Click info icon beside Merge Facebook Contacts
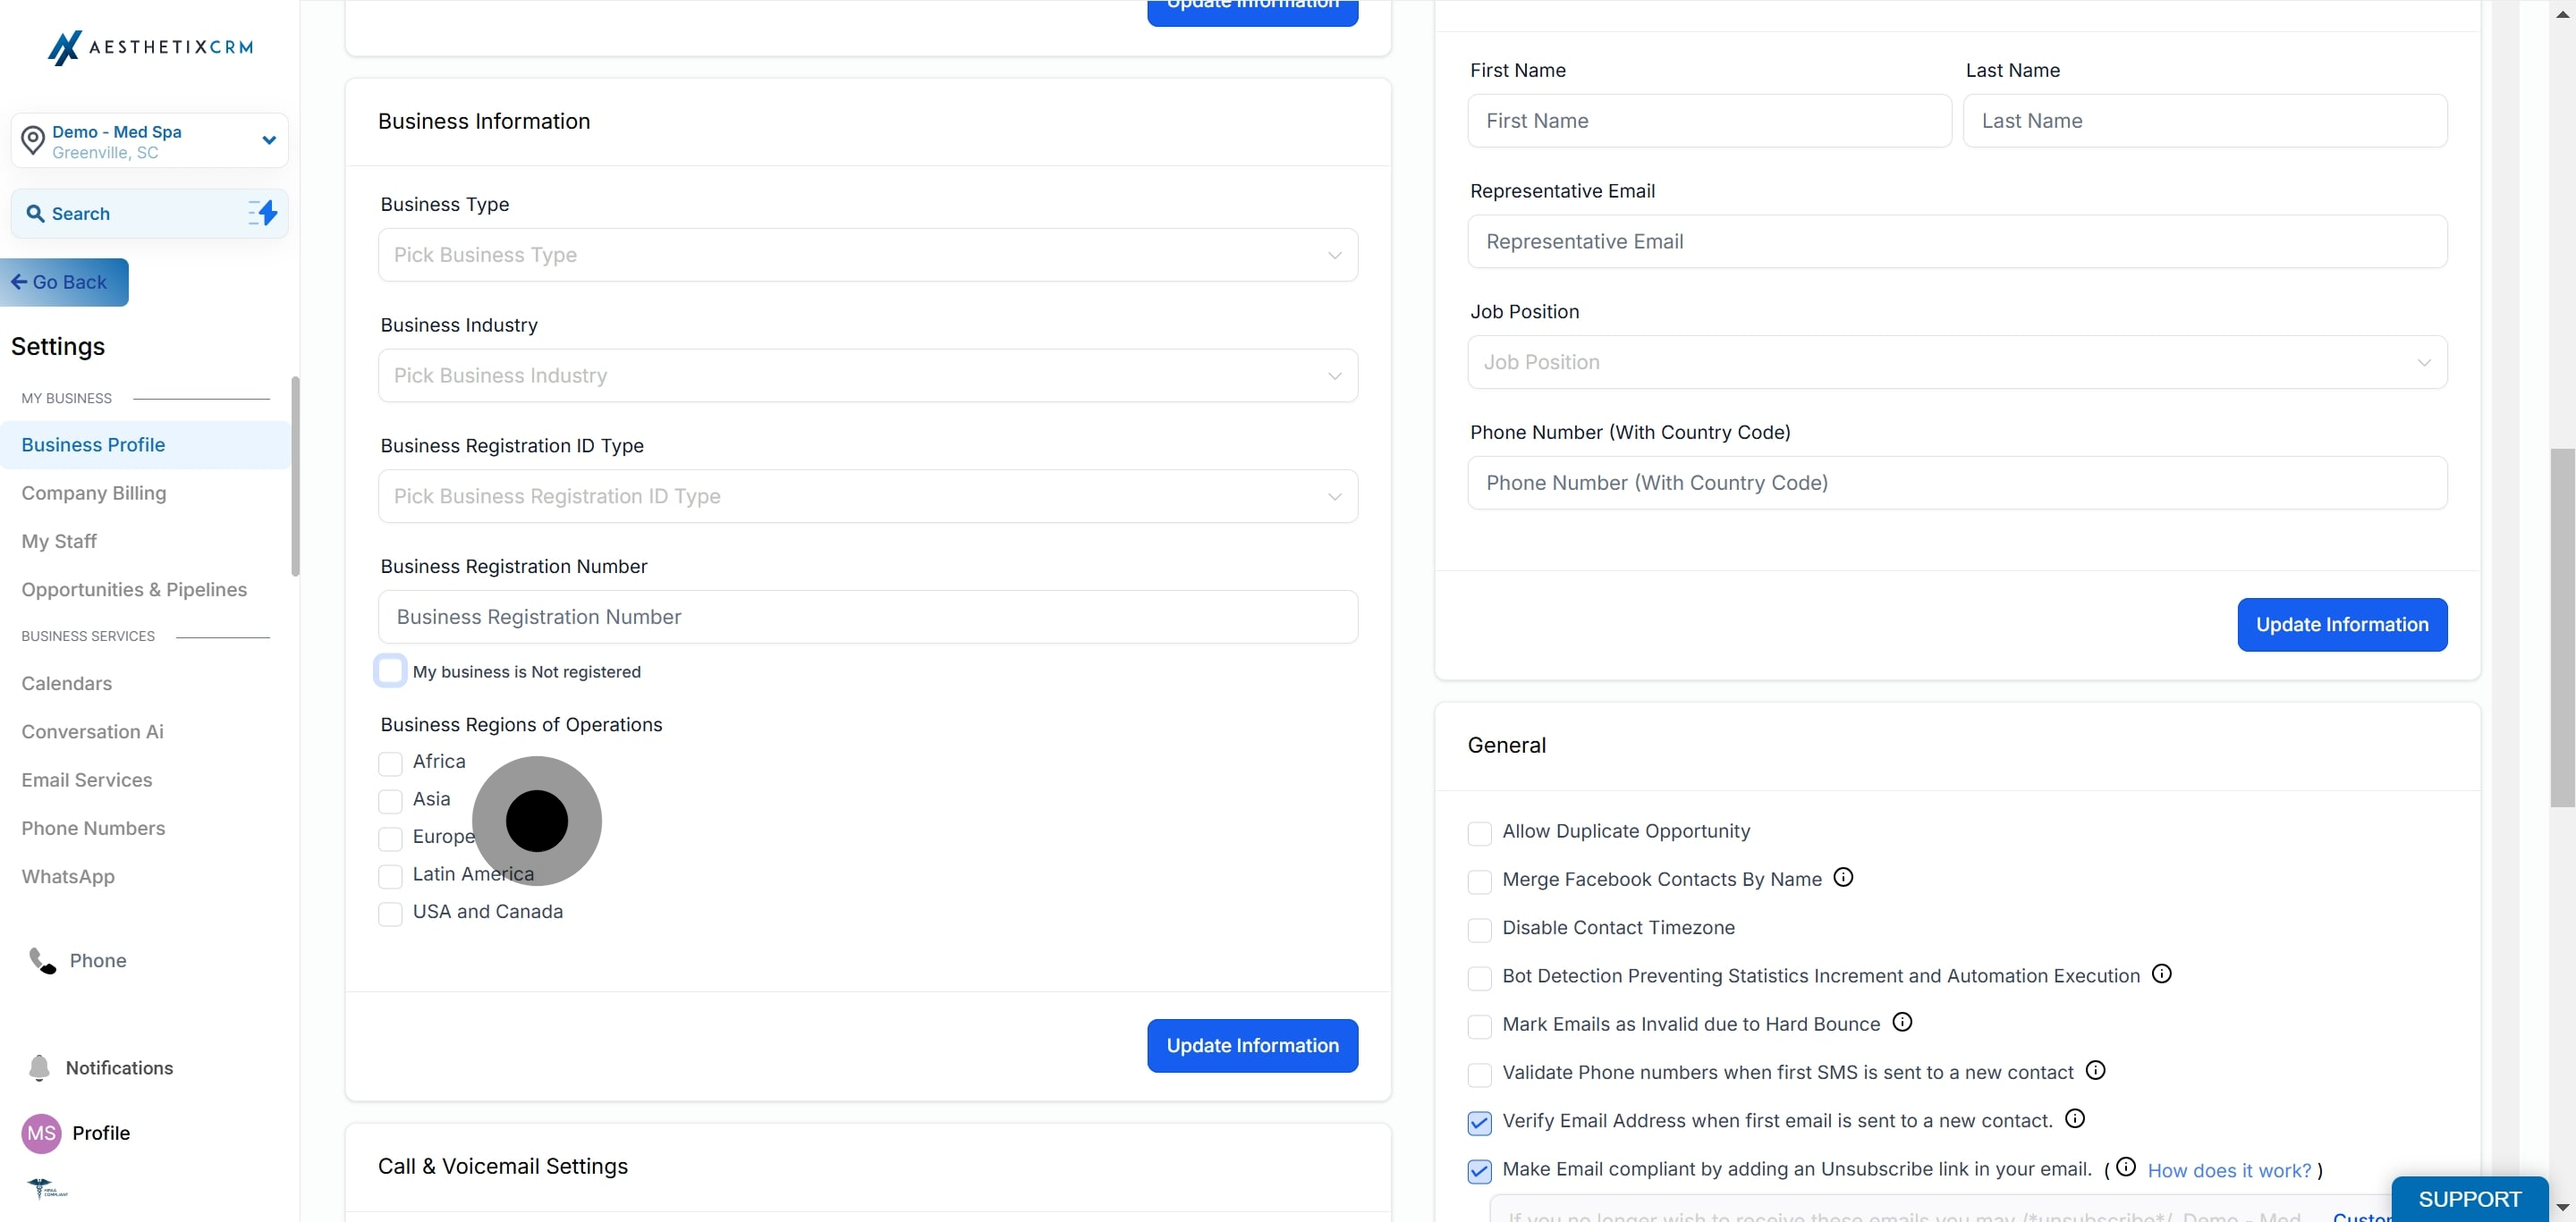Screen dimensions: 2576x1222 pos(1843,877)
